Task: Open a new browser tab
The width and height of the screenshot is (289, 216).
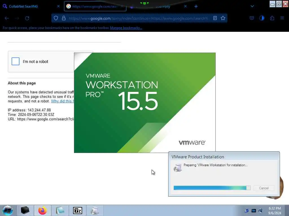Action: [x=196, y=6]
